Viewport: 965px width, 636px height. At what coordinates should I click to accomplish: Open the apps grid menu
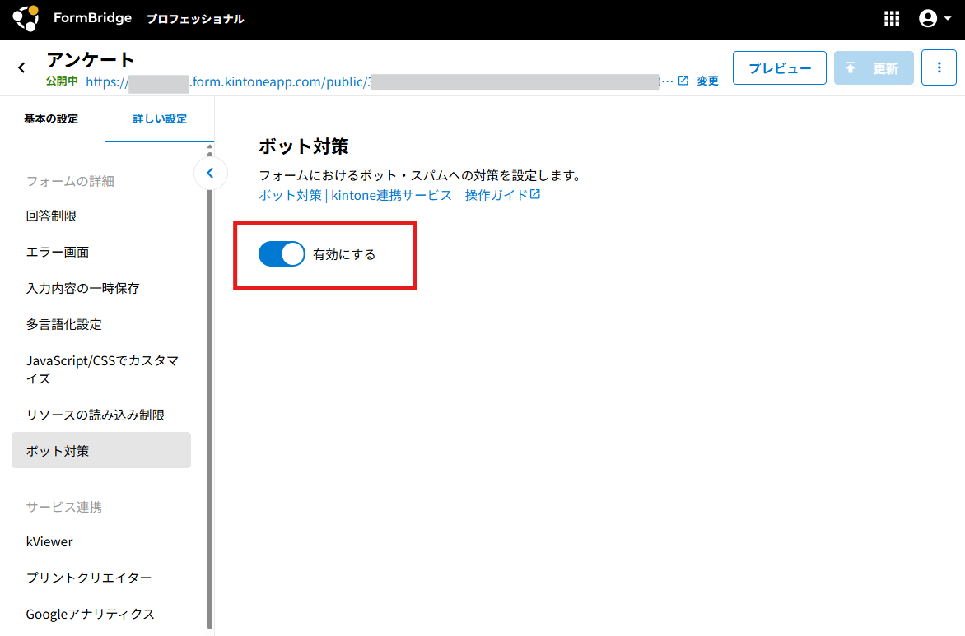coord(892,19)
